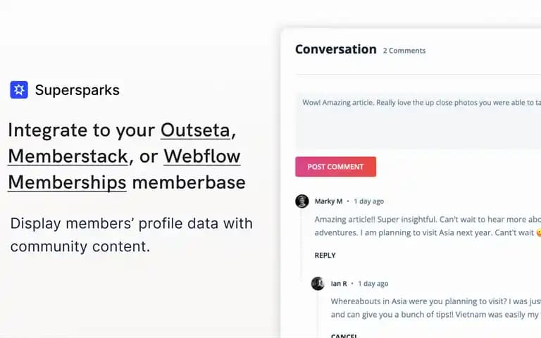This screenshot has width=541, height=338.
Task: Follow the Outseta link
Action: tap(196, 130)
